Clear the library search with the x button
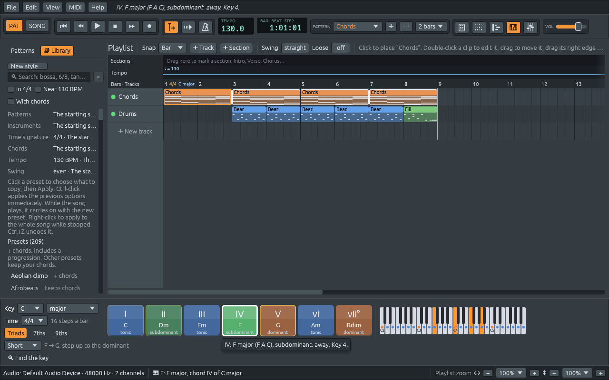This screenshot has height=380, width=609. coord(98,77)
